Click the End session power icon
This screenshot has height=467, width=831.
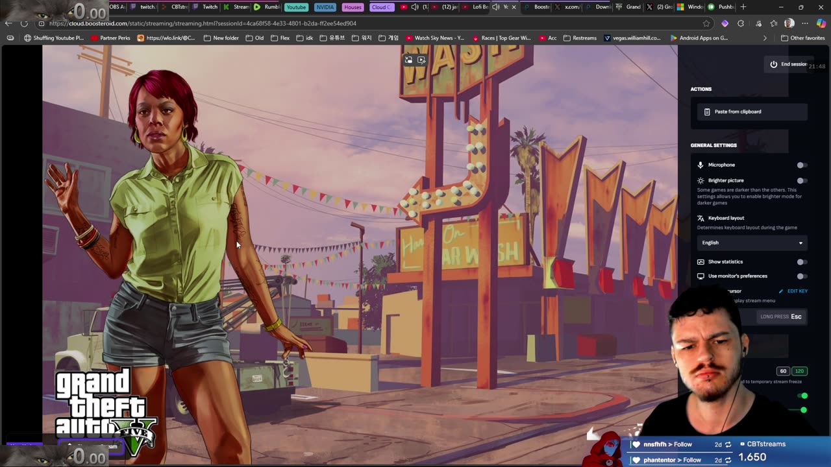click(773, 64)
